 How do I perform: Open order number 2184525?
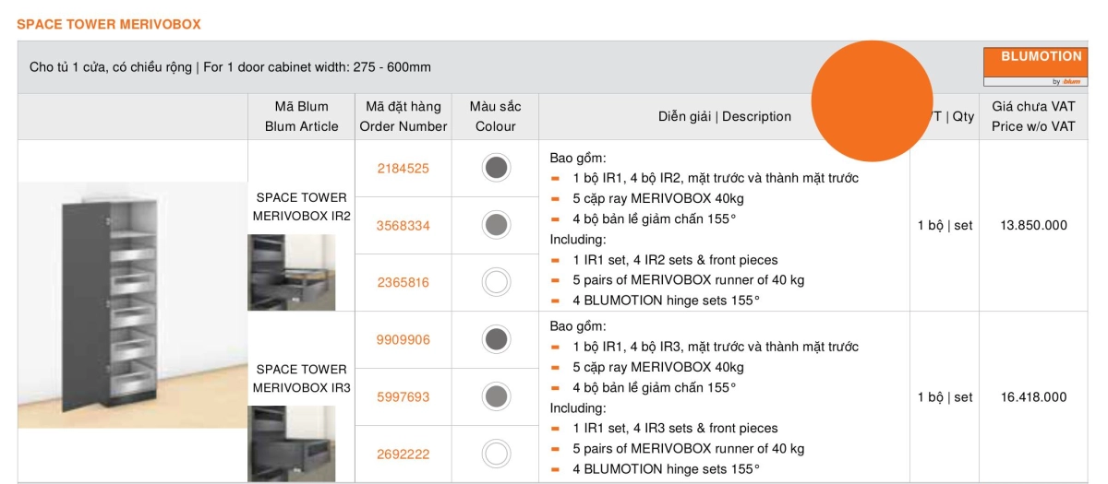coord(403,169)
